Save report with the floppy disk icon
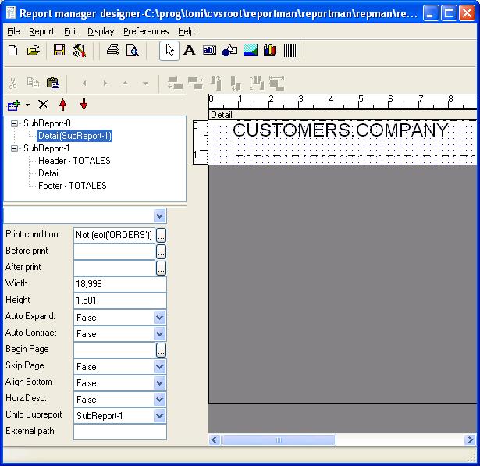Screen dimensions: 480x466 59,51
